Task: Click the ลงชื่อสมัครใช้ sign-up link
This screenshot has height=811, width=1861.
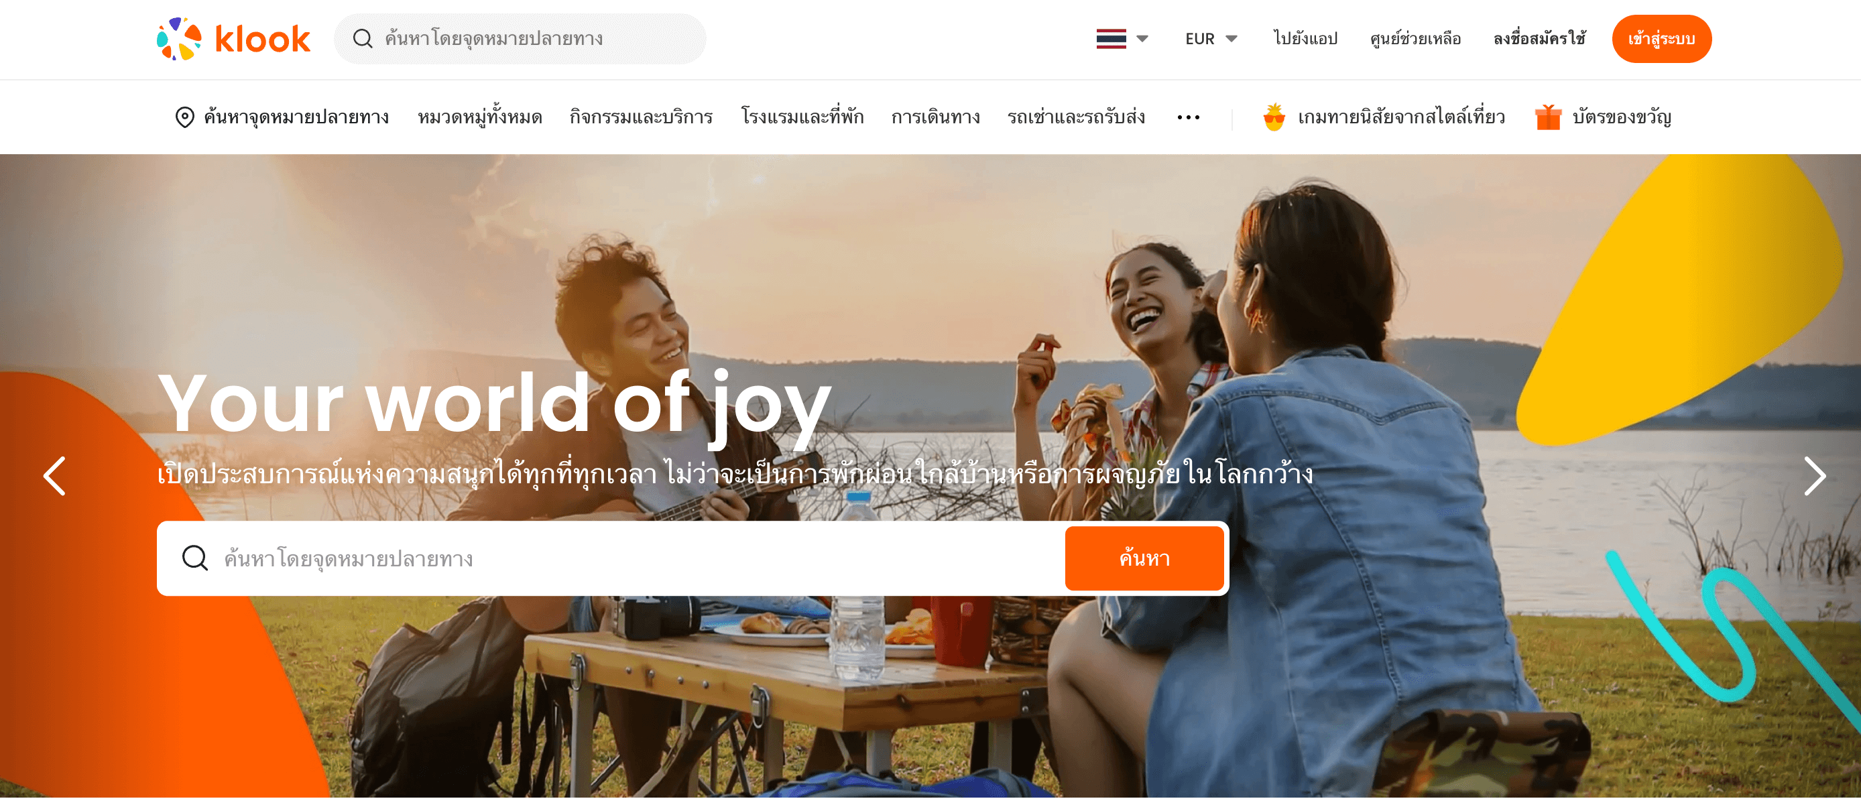Action: (x=1539, y=39)
